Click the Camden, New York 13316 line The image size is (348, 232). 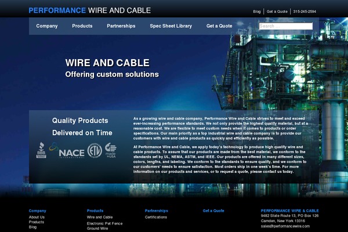coord(283,221)
